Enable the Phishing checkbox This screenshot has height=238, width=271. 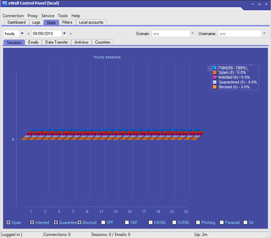pyautogui.click(x=198, y=222)
